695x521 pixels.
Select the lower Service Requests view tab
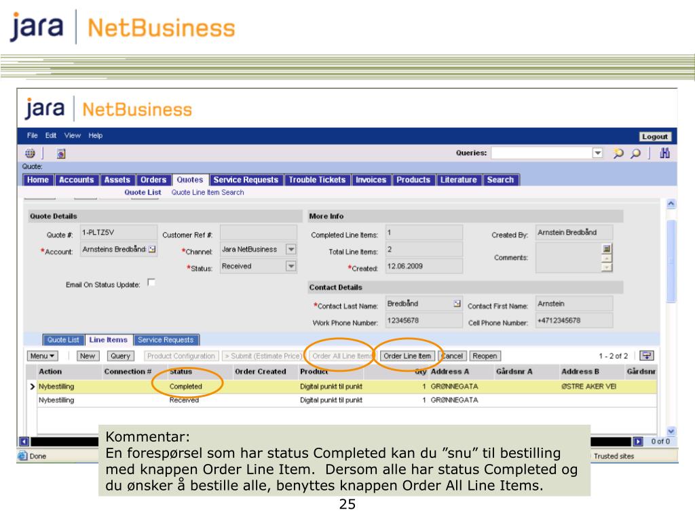[x=166, y=340]
